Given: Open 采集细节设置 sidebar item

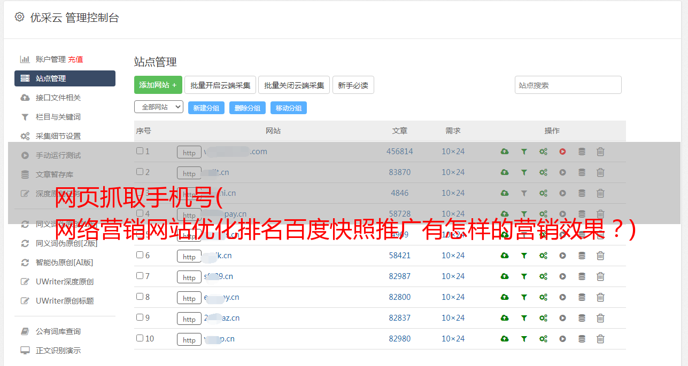Looking at the screenshot, I should 58,136.
